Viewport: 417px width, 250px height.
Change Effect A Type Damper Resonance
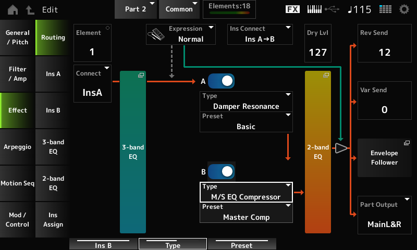pos(246,101)
